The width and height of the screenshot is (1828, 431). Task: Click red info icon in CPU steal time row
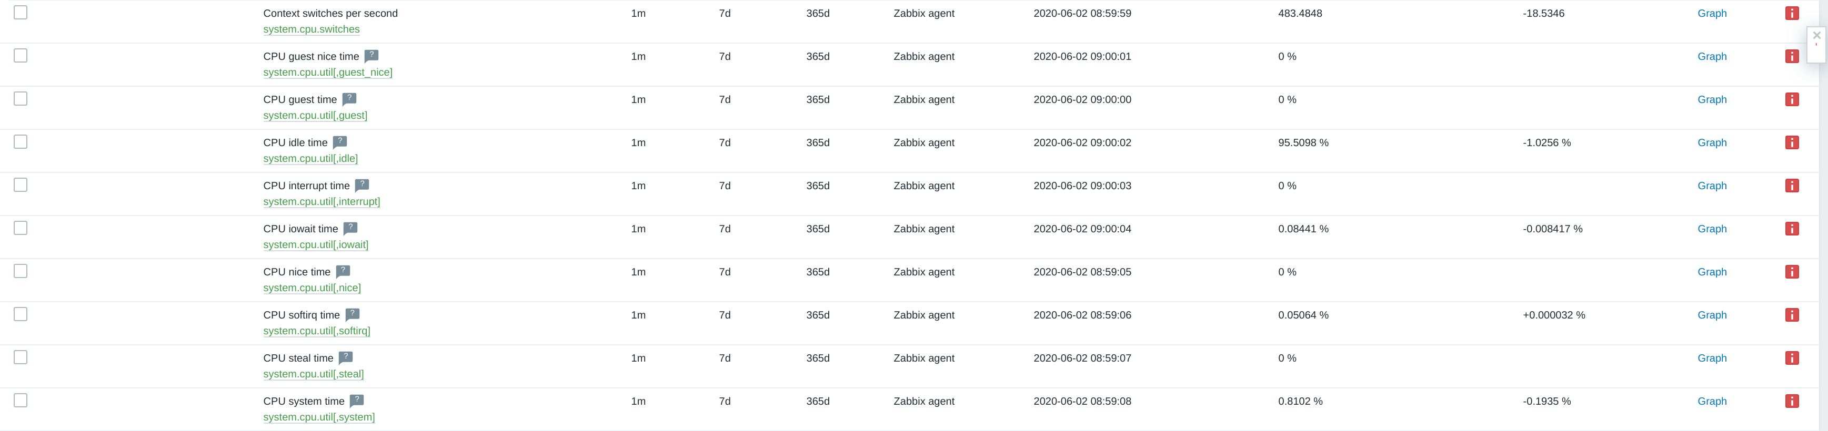(1792, 358)
